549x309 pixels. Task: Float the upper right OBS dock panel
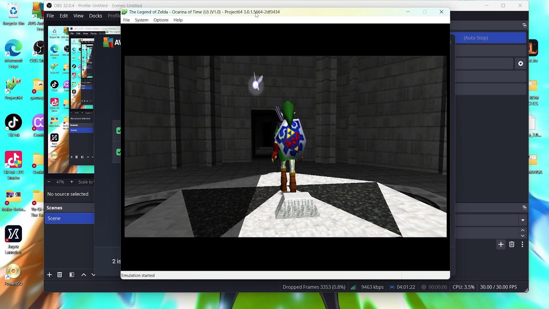pos(524,25)
